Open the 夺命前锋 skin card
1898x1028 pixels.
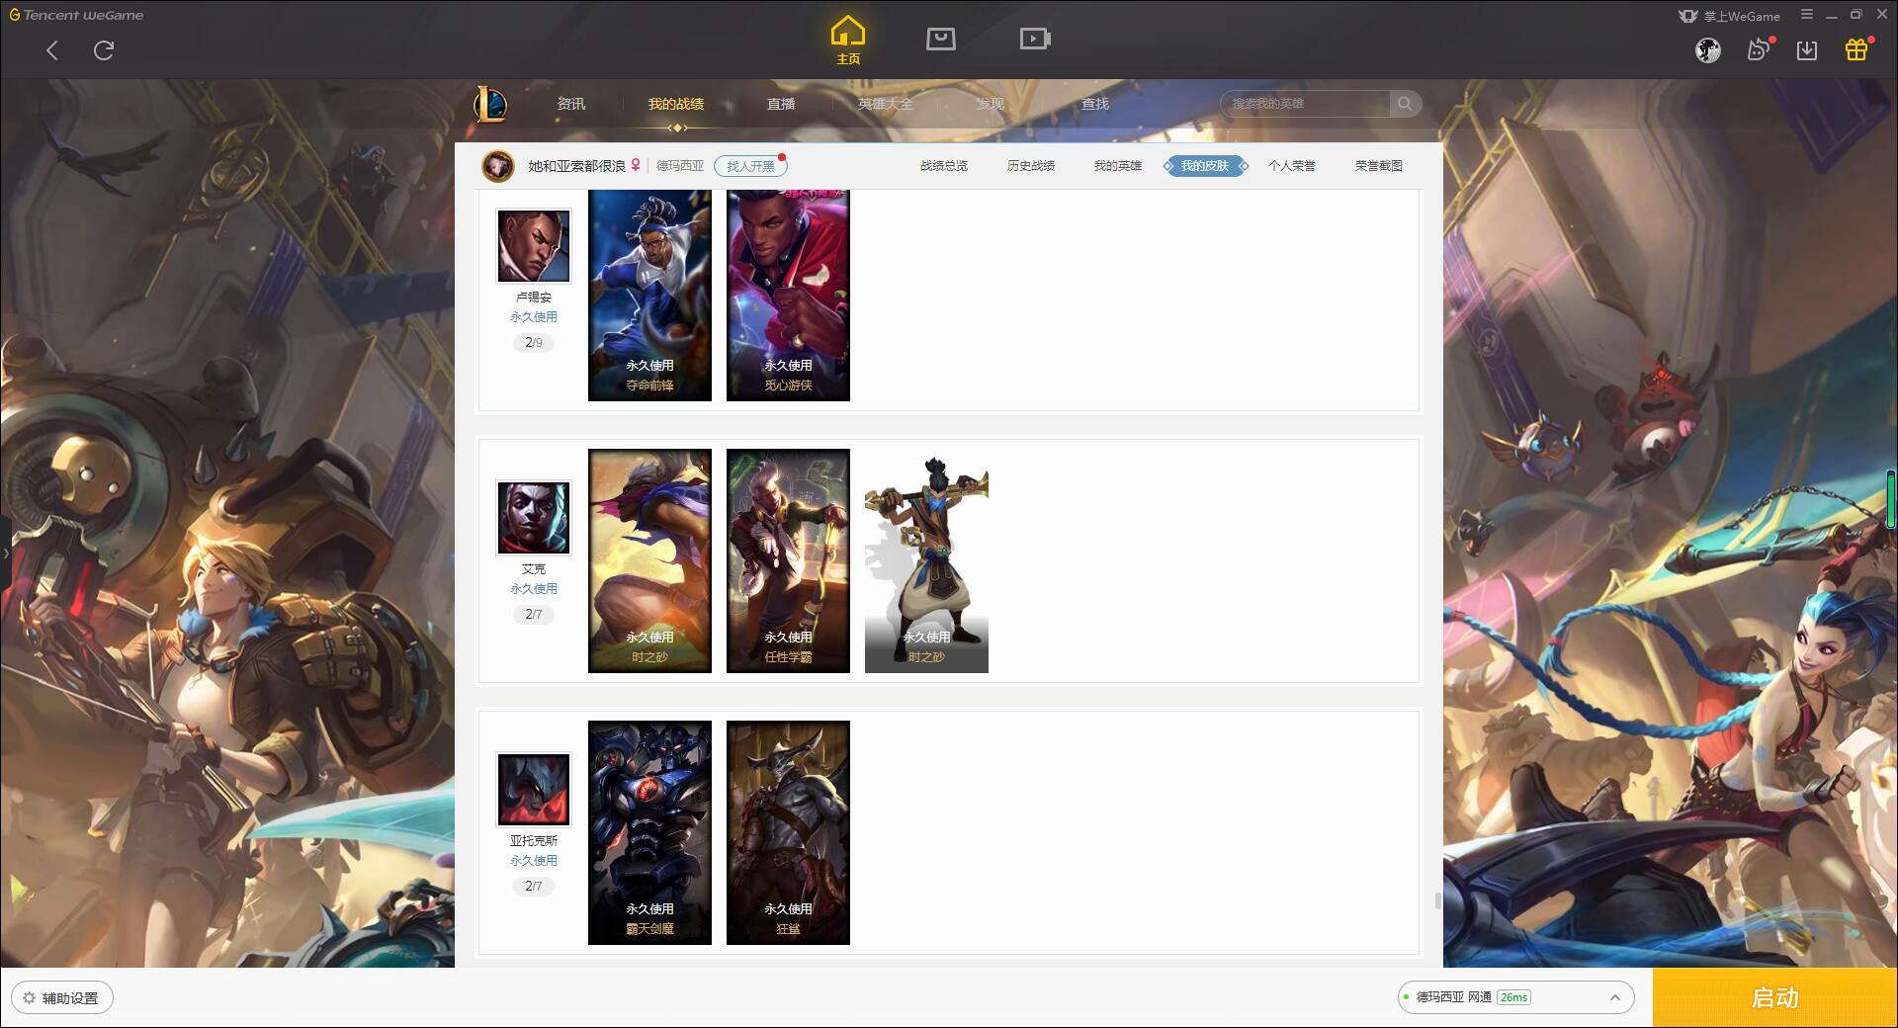pos(649,296)
